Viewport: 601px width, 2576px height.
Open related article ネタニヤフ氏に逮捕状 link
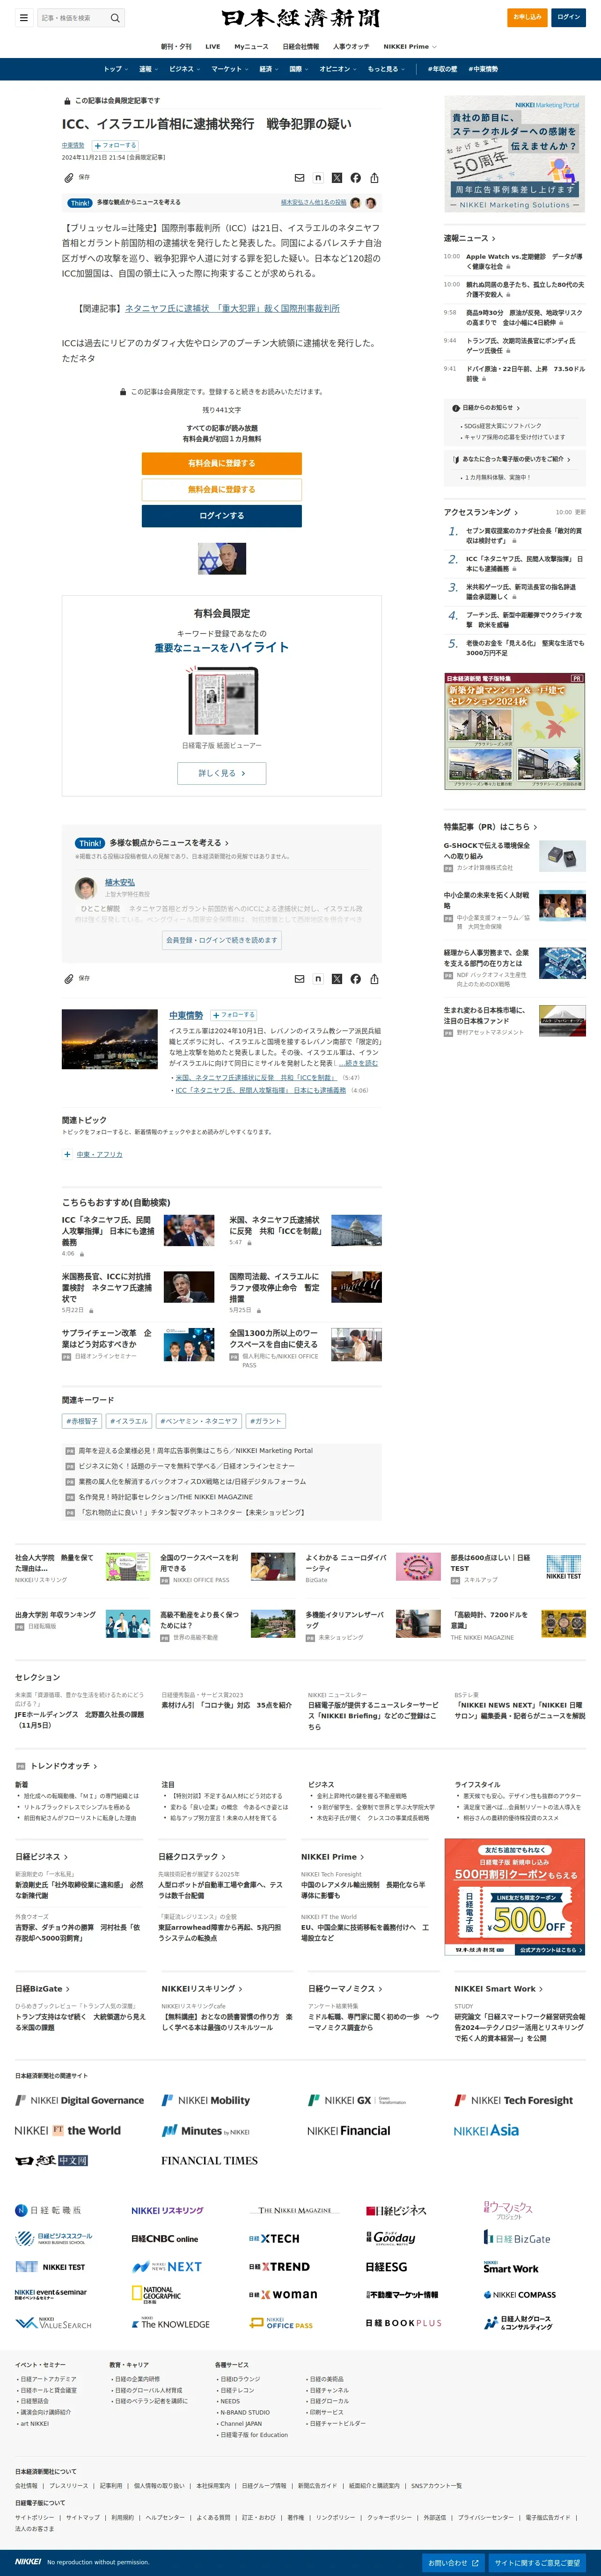(x=232, y=308)
